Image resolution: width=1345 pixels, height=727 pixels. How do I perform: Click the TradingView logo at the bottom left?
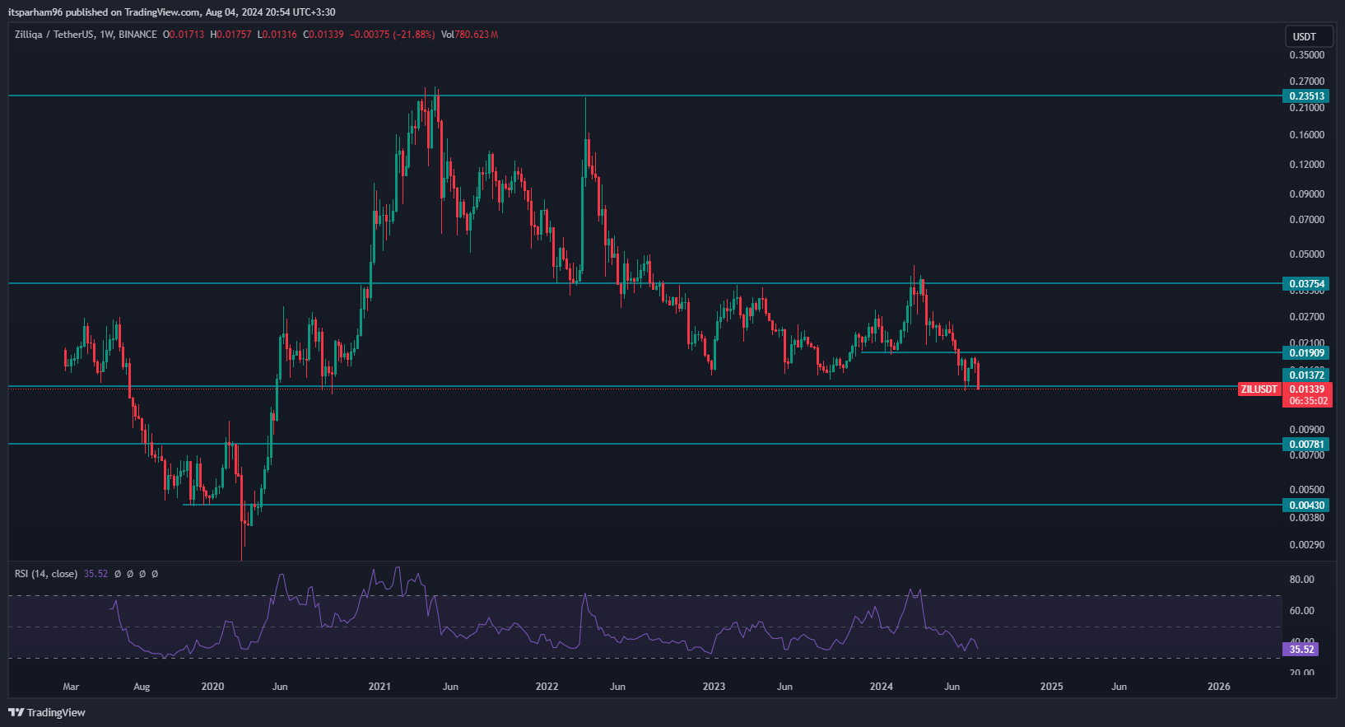pyautogui.click(x=47, y=712)
